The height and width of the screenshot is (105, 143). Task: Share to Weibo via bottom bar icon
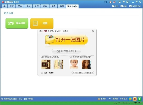[x=135, y=99]
